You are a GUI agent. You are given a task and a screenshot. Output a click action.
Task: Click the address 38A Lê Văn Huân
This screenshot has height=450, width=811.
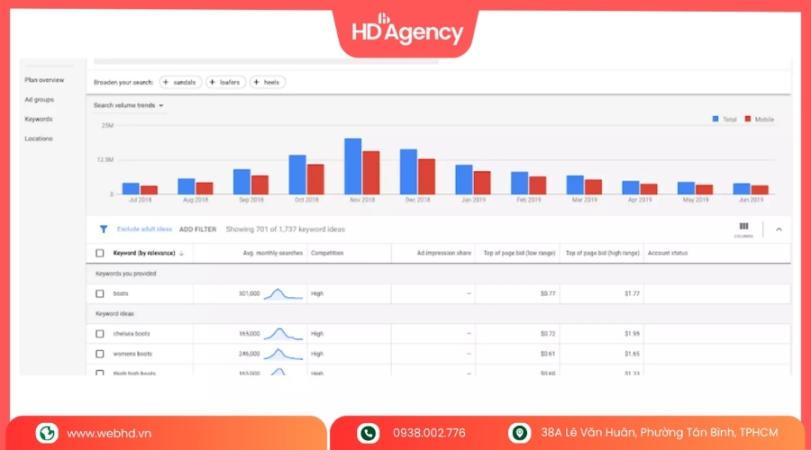(660, 433)
